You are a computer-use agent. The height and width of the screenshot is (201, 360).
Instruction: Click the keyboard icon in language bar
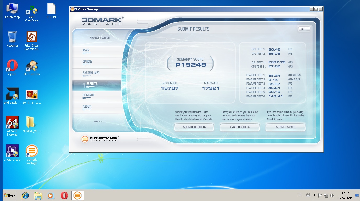tap(308, 195)
